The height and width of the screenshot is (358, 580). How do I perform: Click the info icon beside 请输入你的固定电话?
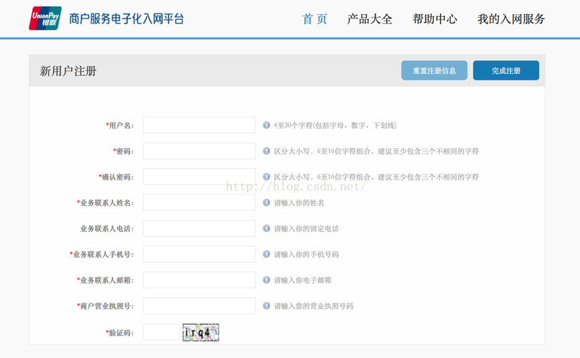click(266, 229)
